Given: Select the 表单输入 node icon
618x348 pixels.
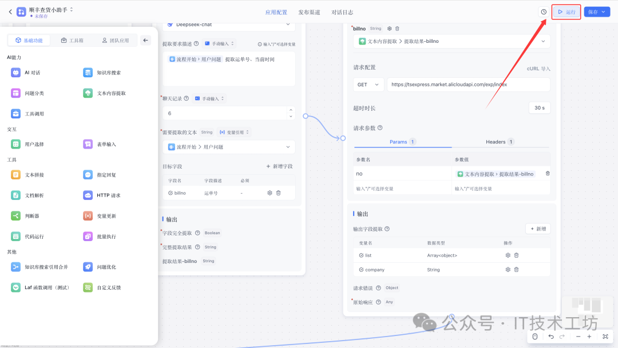Looking at the screenshot, I should pyautogui.click(x=87, y=143).
